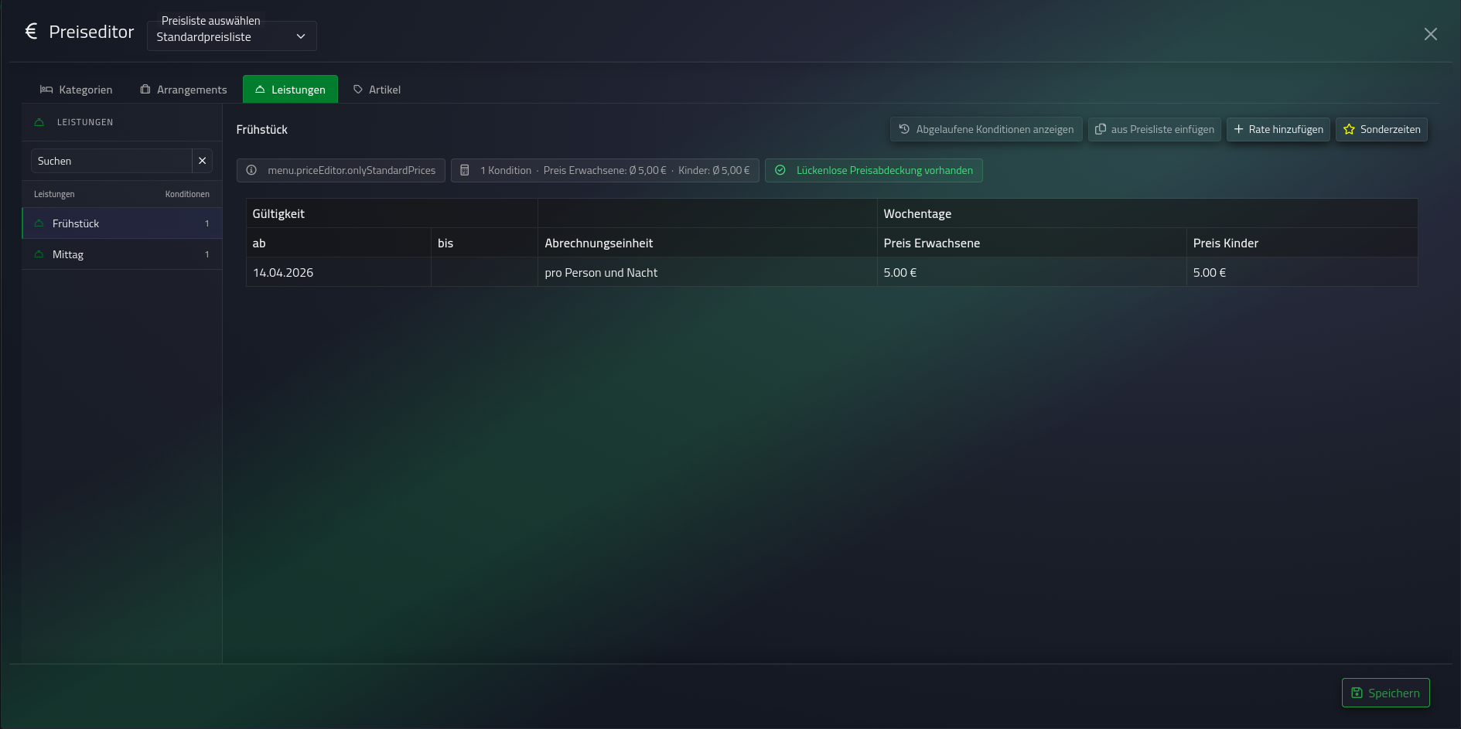Go to the Artikel tab
This screenshot has height=729, width=1461.
point(377,90)
